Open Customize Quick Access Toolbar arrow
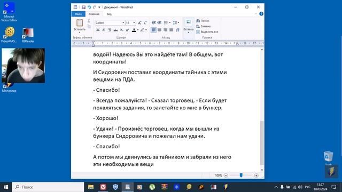This screenshot has width=342, height=192. click(99, 7)
